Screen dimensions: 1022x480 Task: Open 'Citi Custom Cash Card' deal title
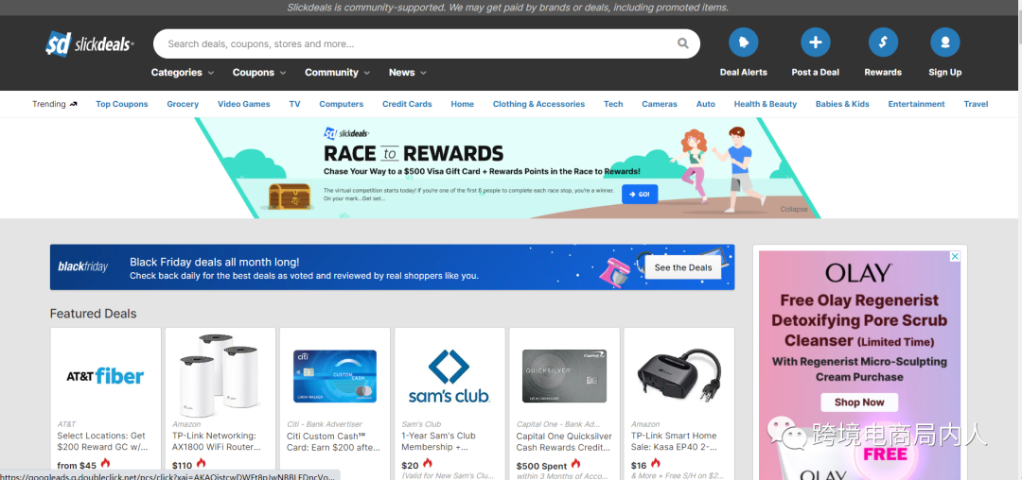point(333,441)
